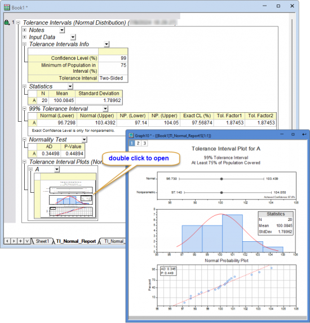This screenshot has width=310, height=323.
Task: Switch to the Sheet1 tab
Action: coord(42,241)
